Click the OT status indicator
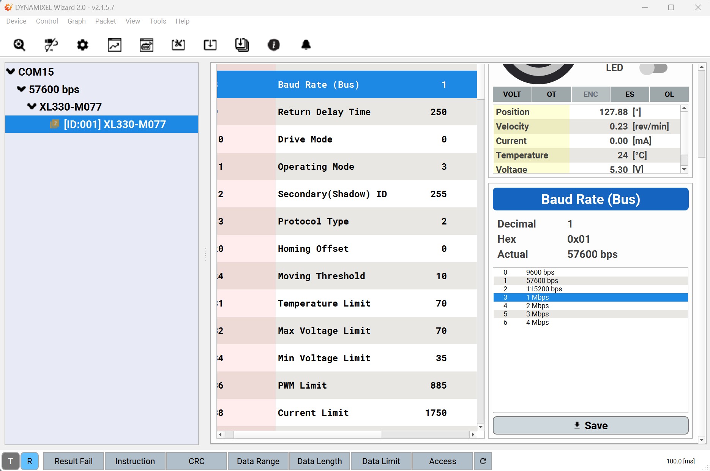The width and height of the screenshot is (710, 471). pyautogui.click(x=551, y=94)
